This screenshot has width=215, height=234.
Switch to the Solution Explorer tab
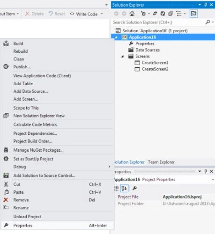(129, 162)
